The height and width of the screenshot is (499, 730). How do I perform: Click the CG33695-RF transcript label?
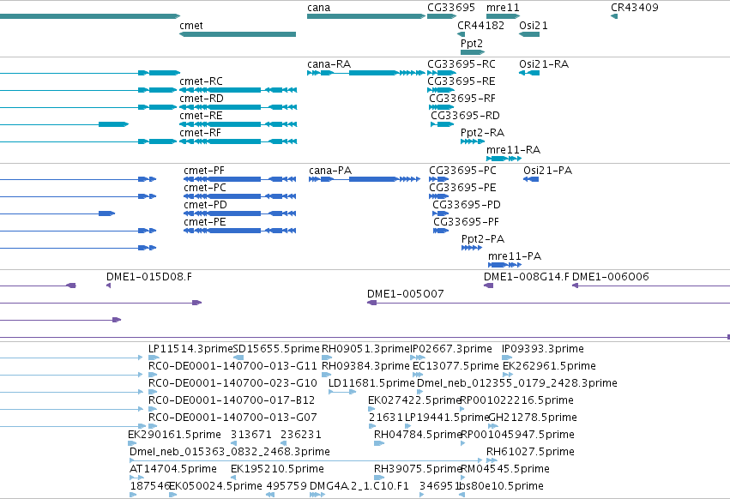[x=462, y=99]
